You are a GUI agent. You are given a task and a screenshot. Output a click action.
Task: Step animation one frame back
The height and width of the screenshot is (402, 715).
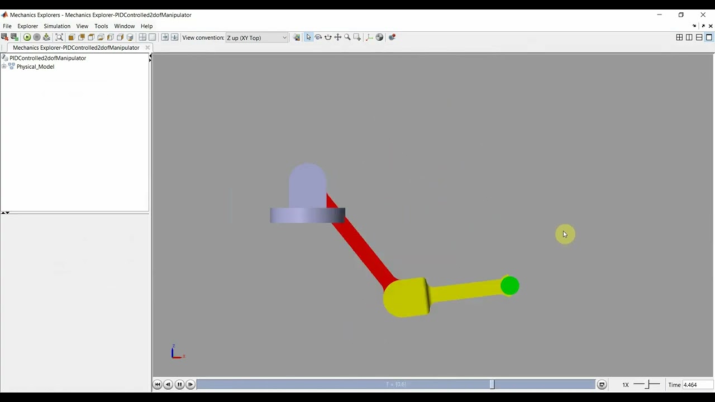(x=168, y=385)
